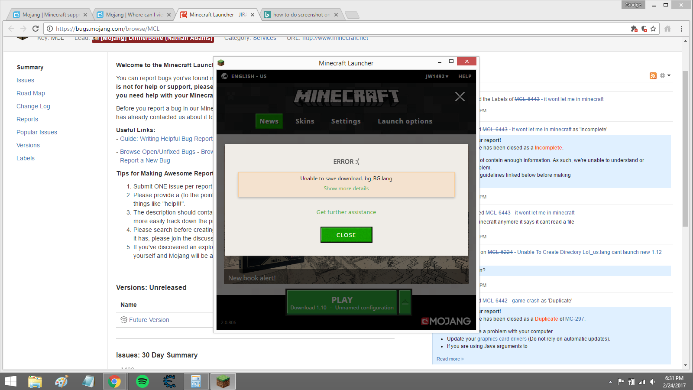
Task: Switch to the Skins tab
Action: click(305, 121)
